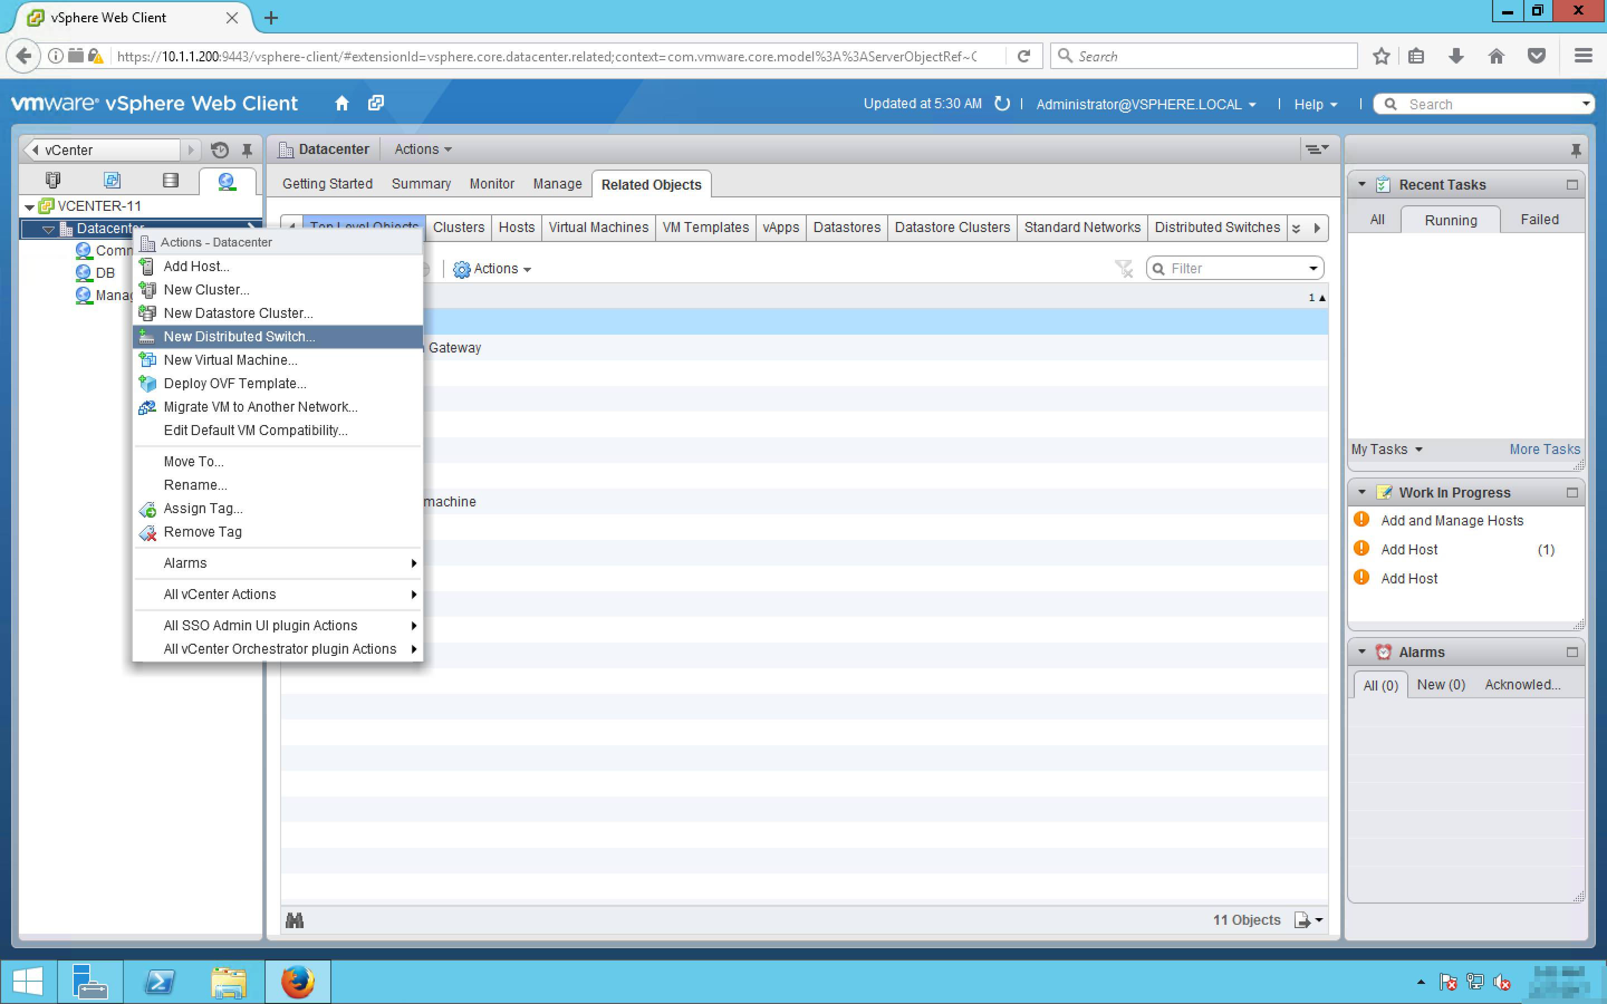Click the export list icon beside 11 Objects
This screenshot has height=1004, width=1607.
[x=1302, y=920]
